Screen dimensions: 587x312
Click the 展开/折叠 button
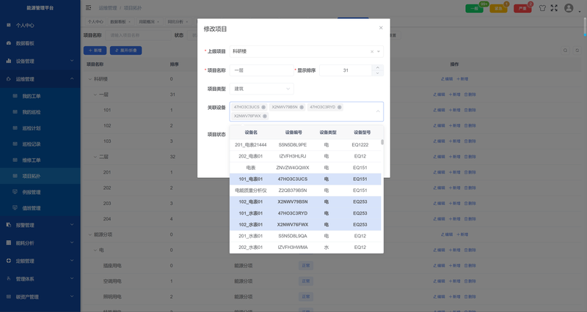[125, 51]
